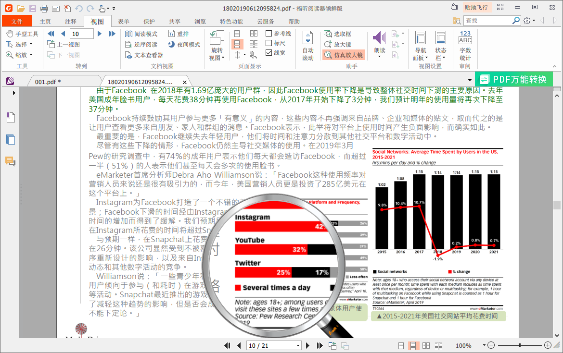Viewport: 563px width, 353px height.
Task: Jump to last page in ribbon
Action: click(x=113, y=34)
